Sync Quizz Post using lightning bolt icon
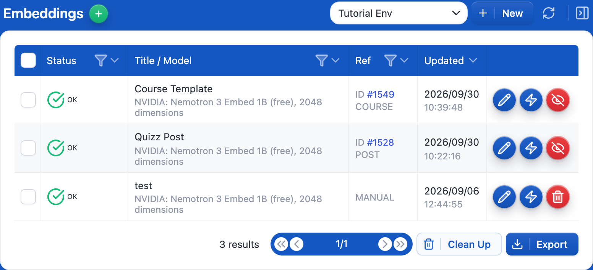593x270 pixels. tap(531, 148)
